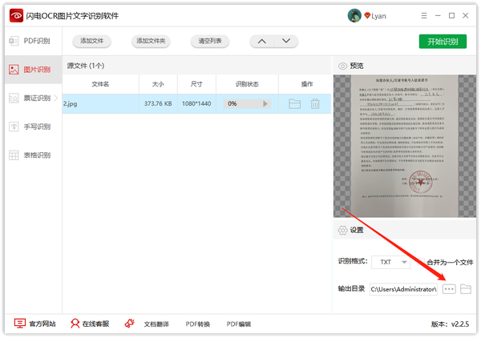
Task: Click the 添加文件 add file button
Action: coord(91,42)
